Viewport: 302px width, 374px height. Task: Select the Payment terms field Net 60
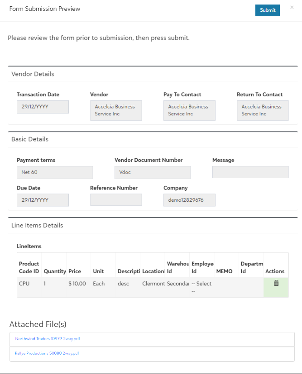(x=55, y=172)
